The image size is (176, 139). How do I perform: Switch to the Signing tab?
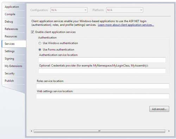(x=14, y=59)
